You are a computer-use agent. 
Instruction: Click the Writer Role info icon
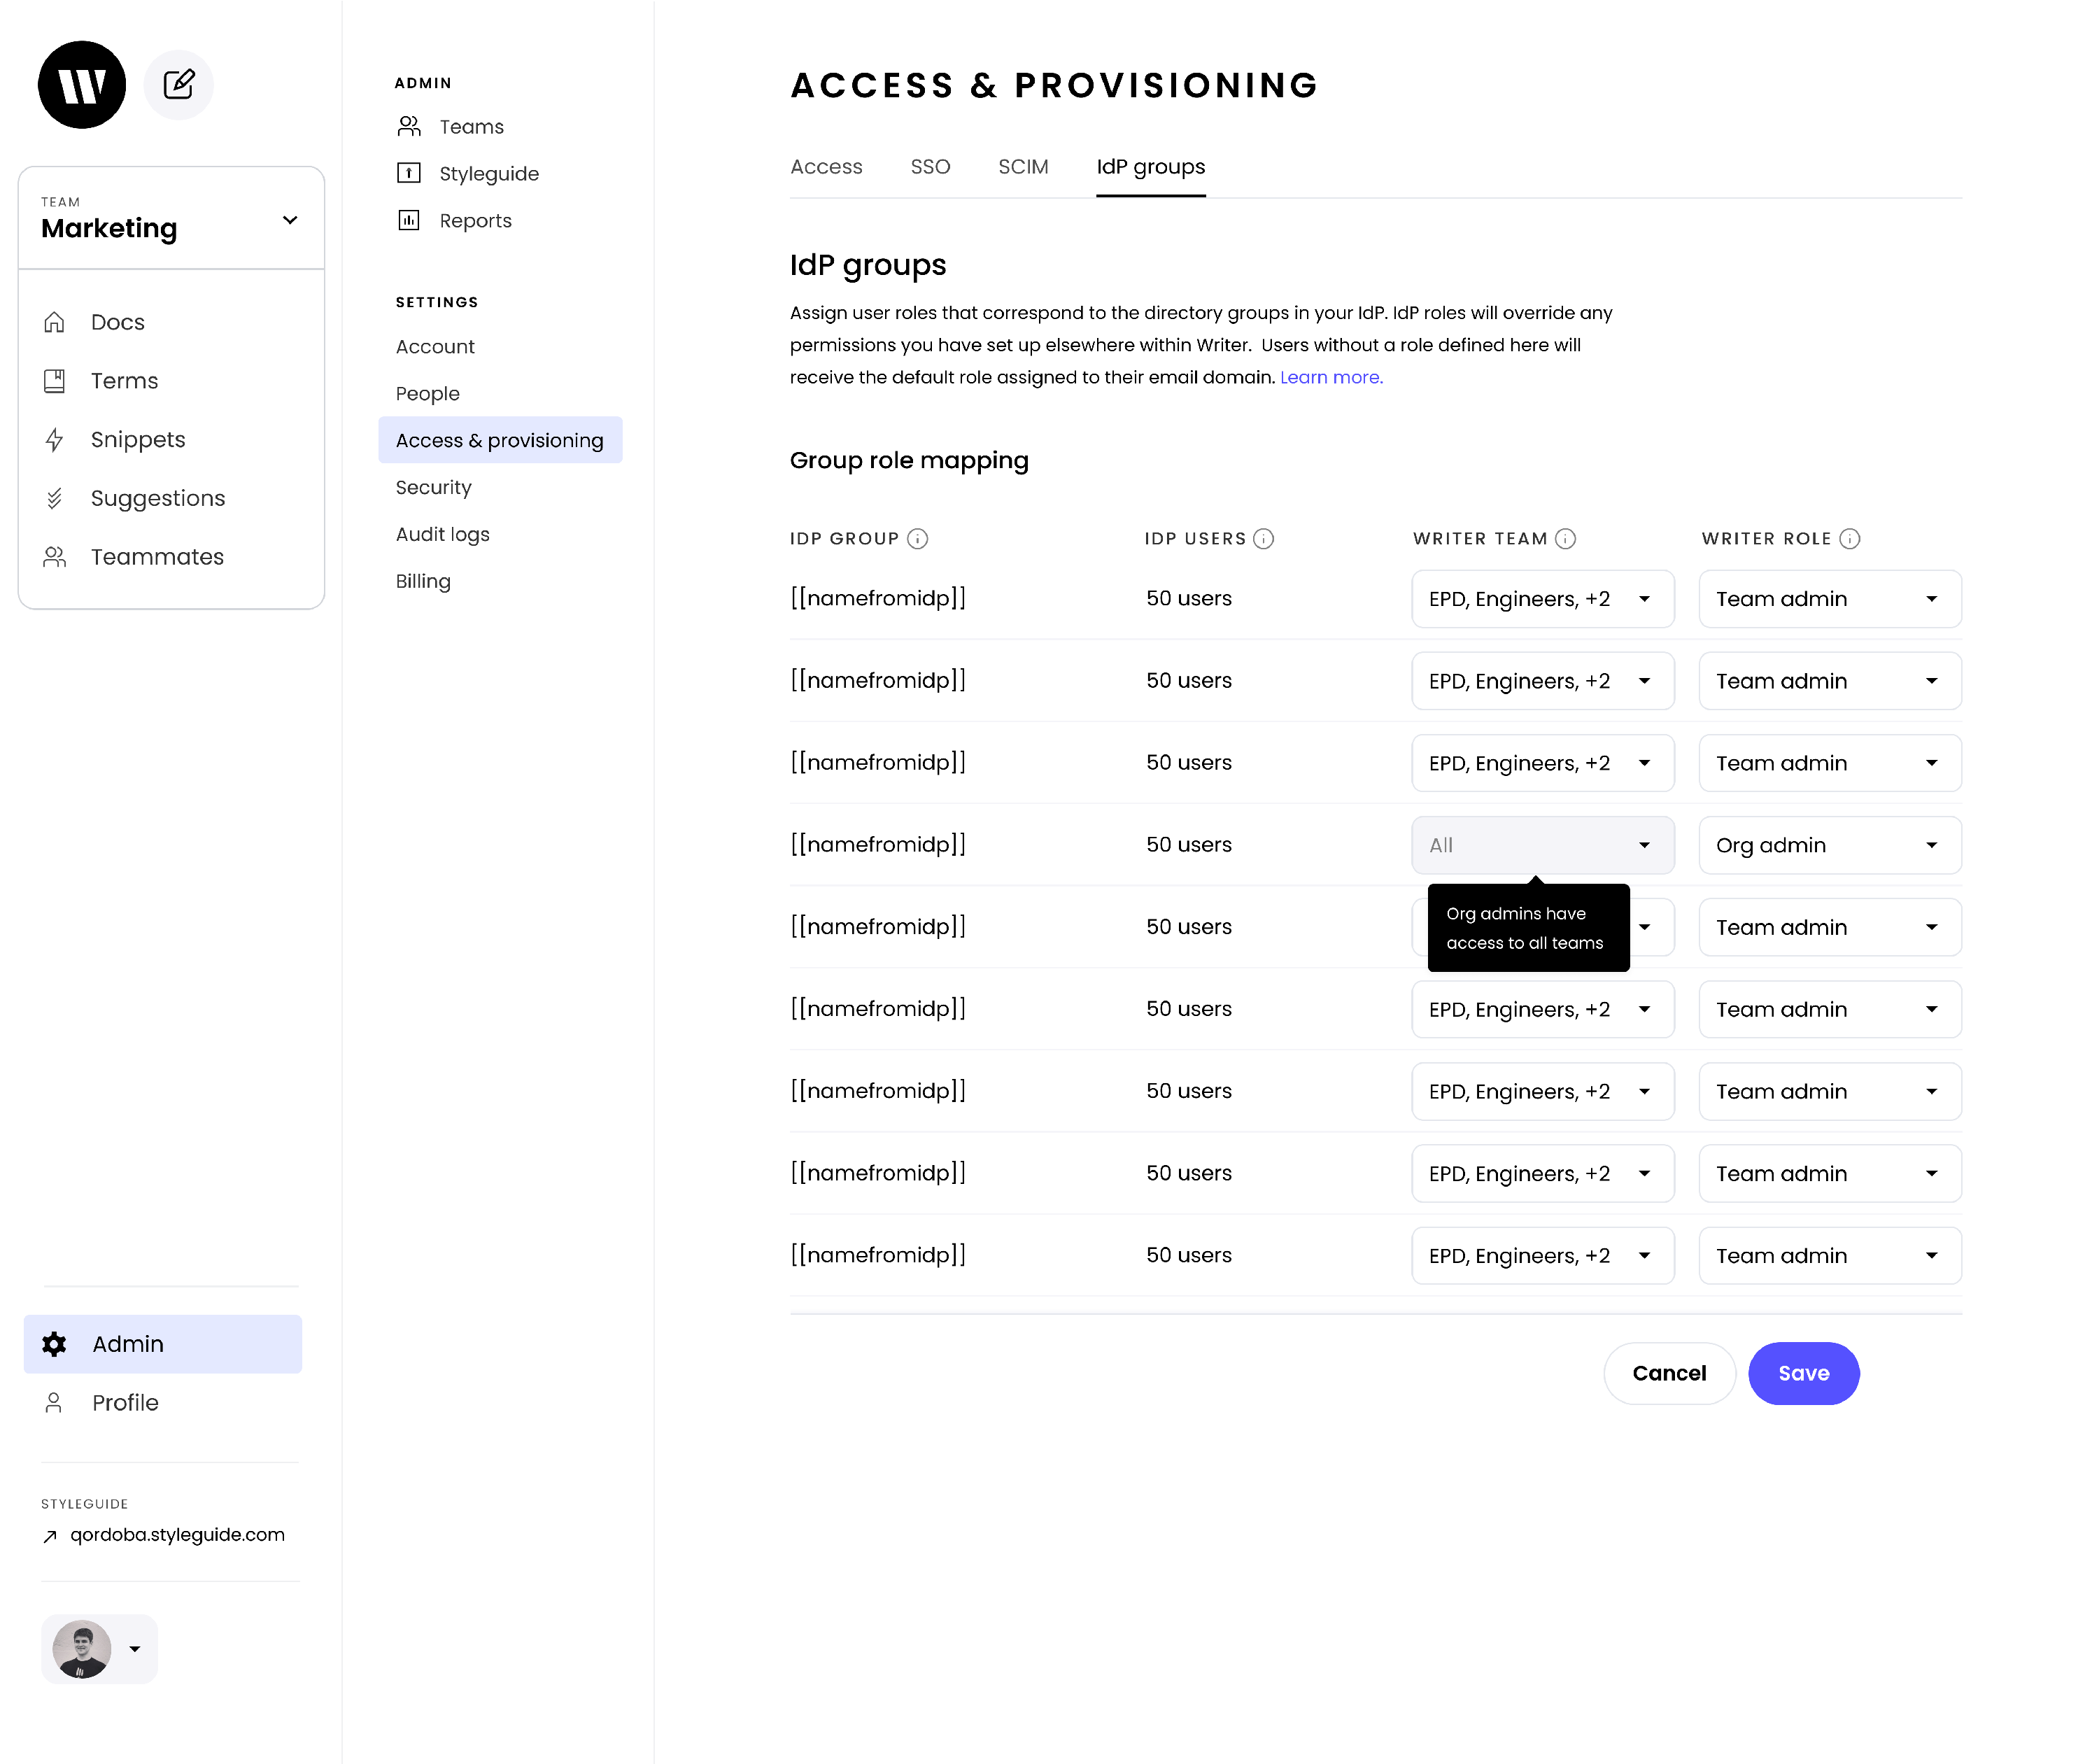pos(1850,539)
